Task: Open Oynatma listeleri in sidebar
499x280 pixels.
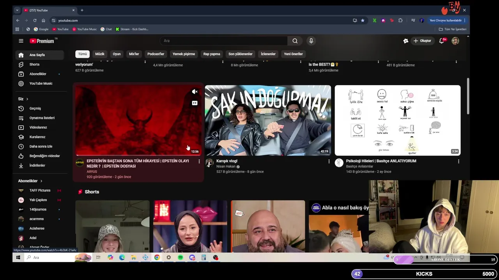Action: pyautogui.click(x=39, y=118)
